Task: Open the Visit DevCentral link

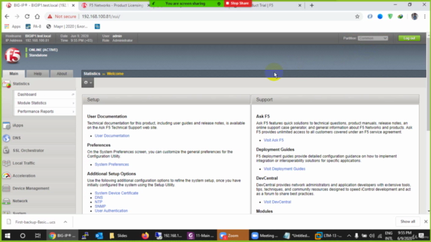Action: tap(277, 202)
